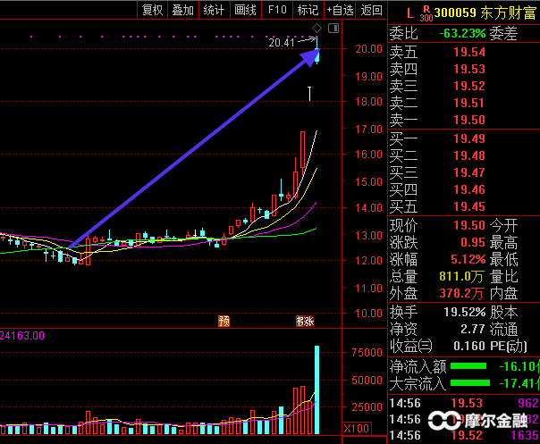Screen dimensions: 540x444
Task: Toggle 复权 price adjustment
Action: [x=152, y=10]
